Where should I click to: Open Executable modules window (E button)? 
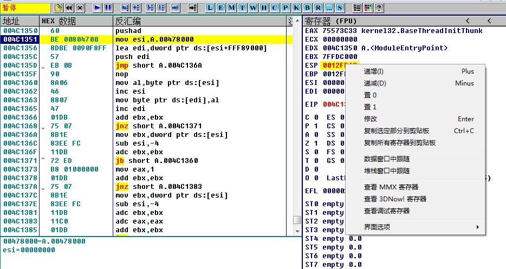(x=220, y=8)
